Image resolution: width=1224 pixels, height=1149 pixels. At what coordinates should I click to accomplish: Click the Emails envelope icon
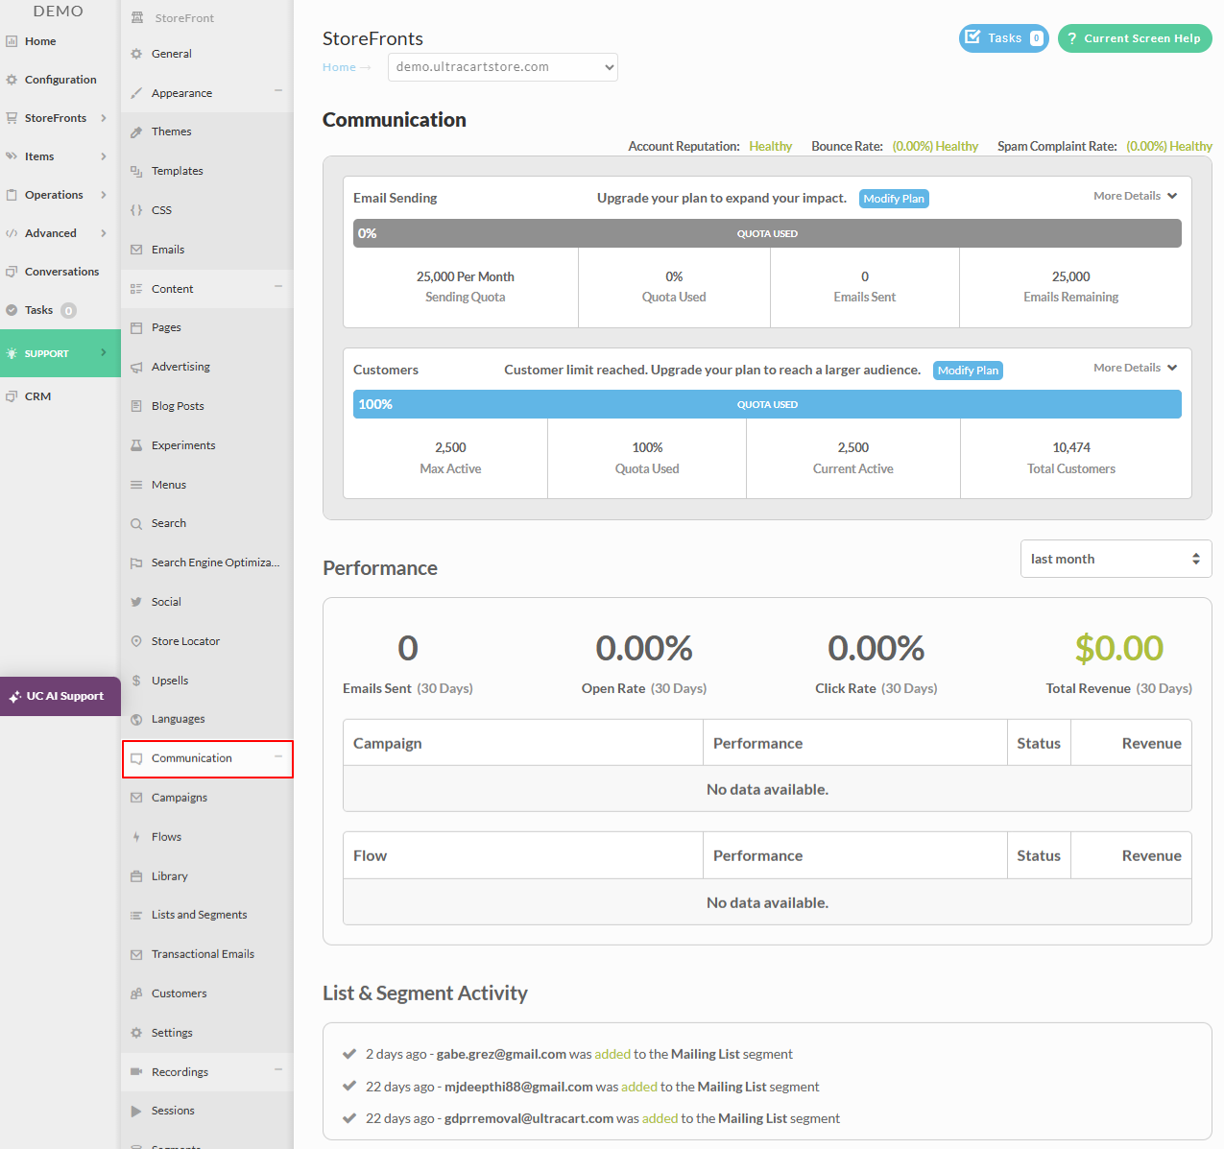point(136,250)
